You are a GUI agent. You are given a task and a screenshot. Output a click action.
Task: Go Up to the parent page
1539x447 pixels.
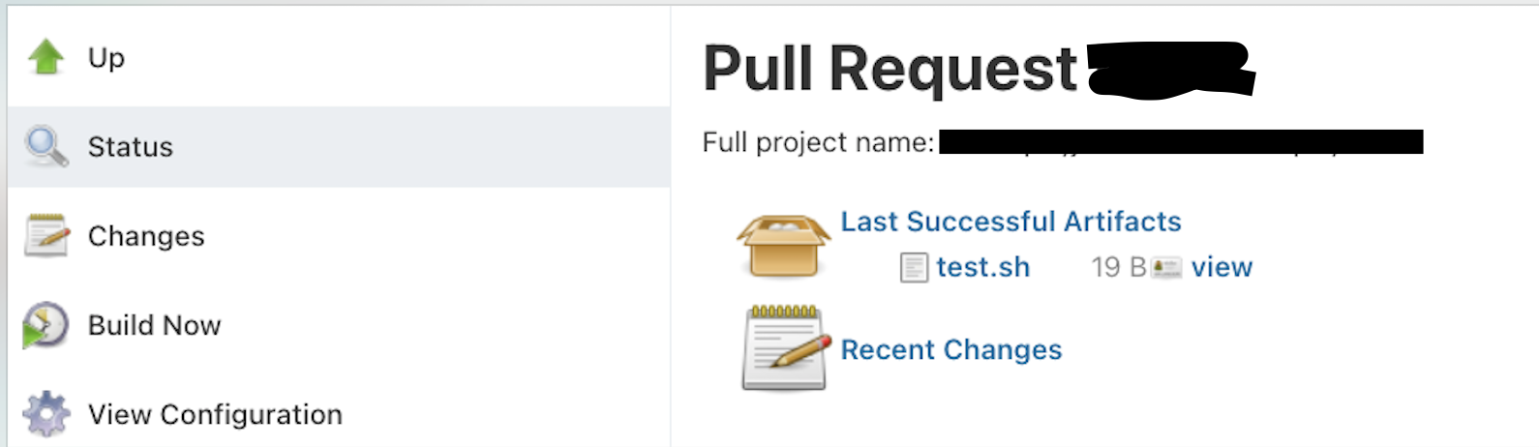(106, 58)
